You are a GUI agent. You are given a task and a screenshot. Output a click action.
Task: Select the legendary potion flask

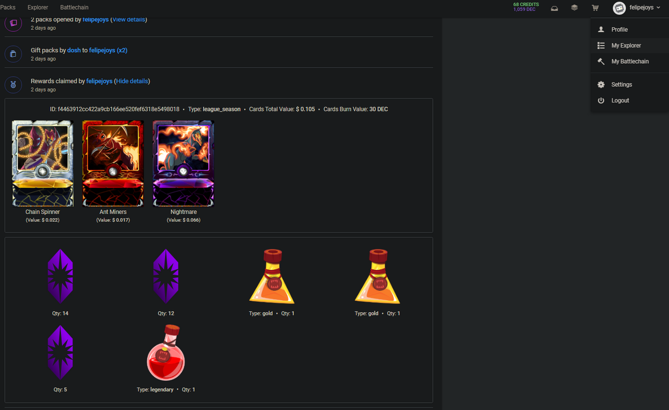(x=166, y=352)
